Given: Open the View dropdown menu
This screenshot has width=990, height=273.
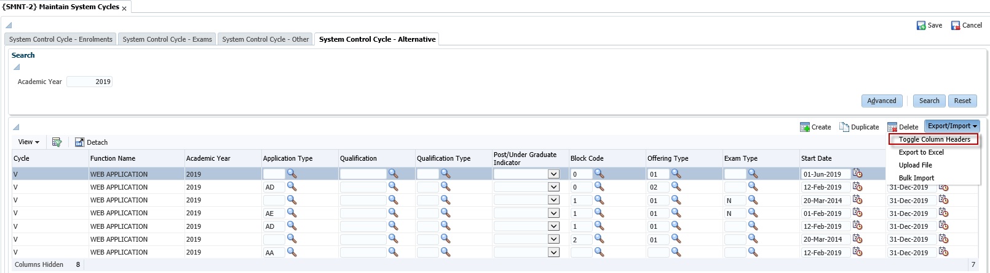Looking at the screenshot, I should [x=28, y=142].
